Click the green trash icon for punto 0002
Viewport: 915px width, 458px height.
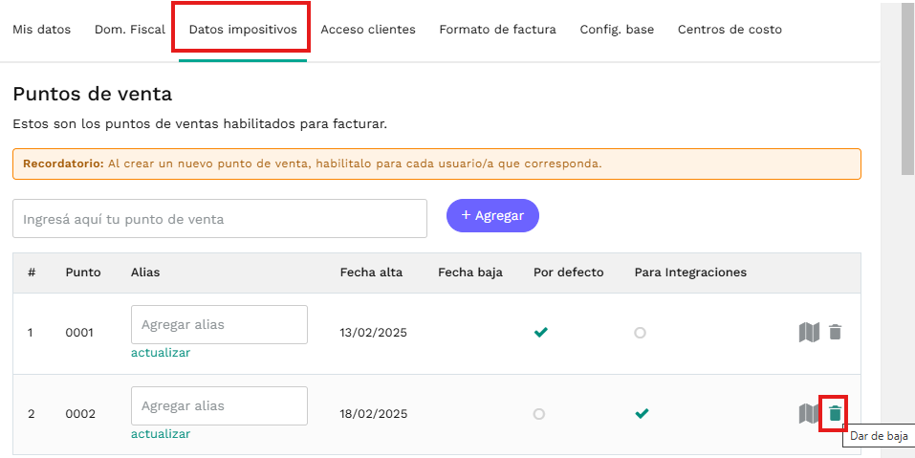[x=835, y=414]
